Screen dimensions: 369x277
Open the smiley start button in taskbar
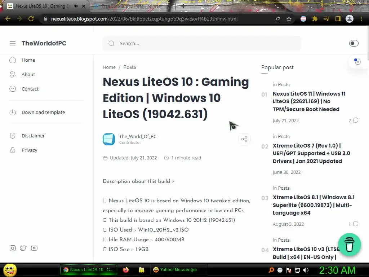coord(10,270)
